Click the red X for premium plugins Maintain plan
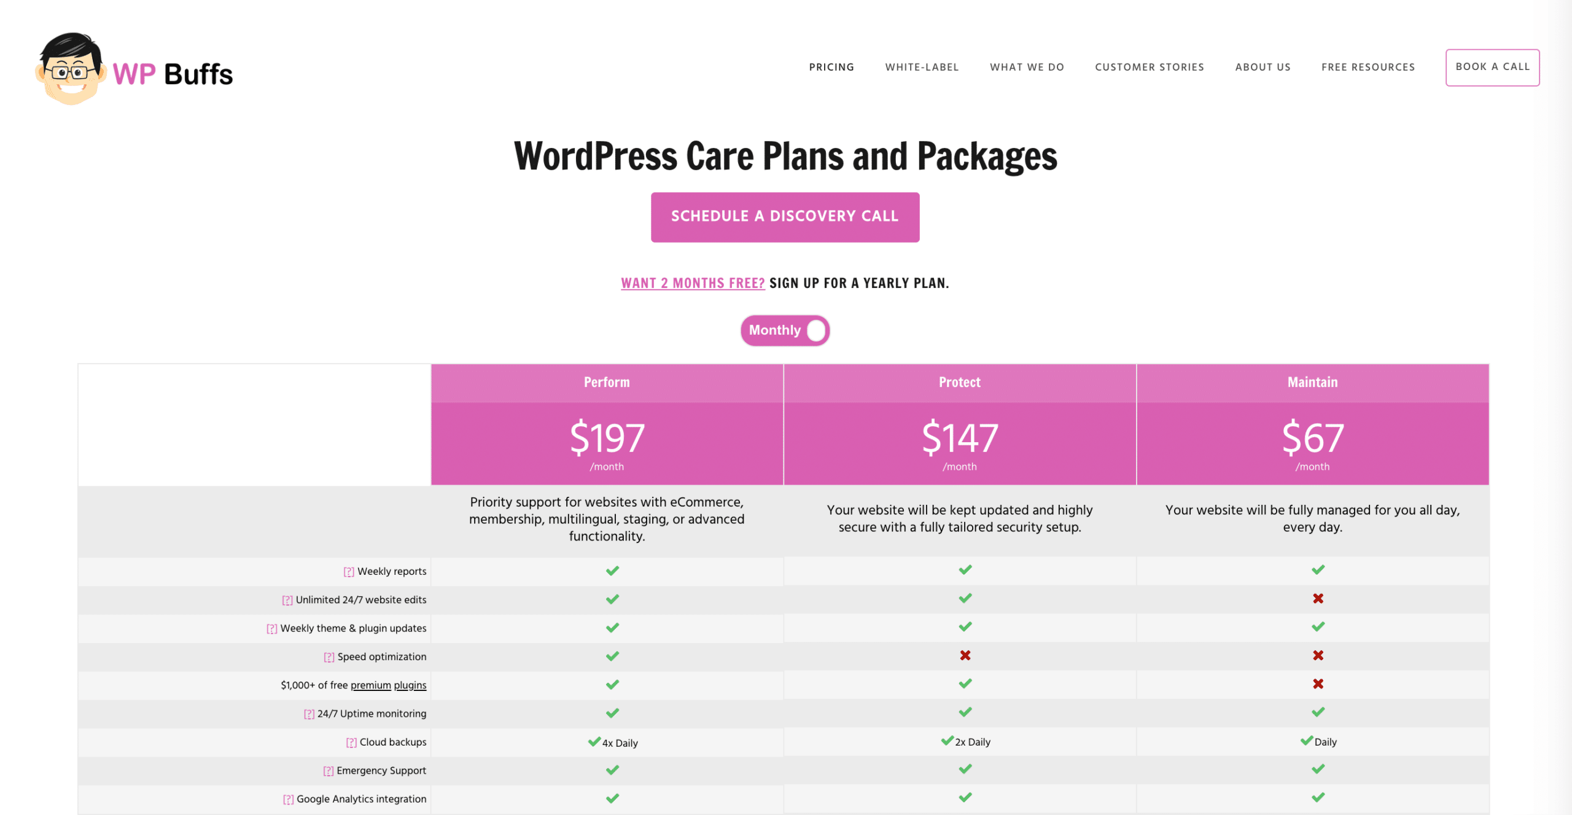1572x815 pixels. point(1318,684)
